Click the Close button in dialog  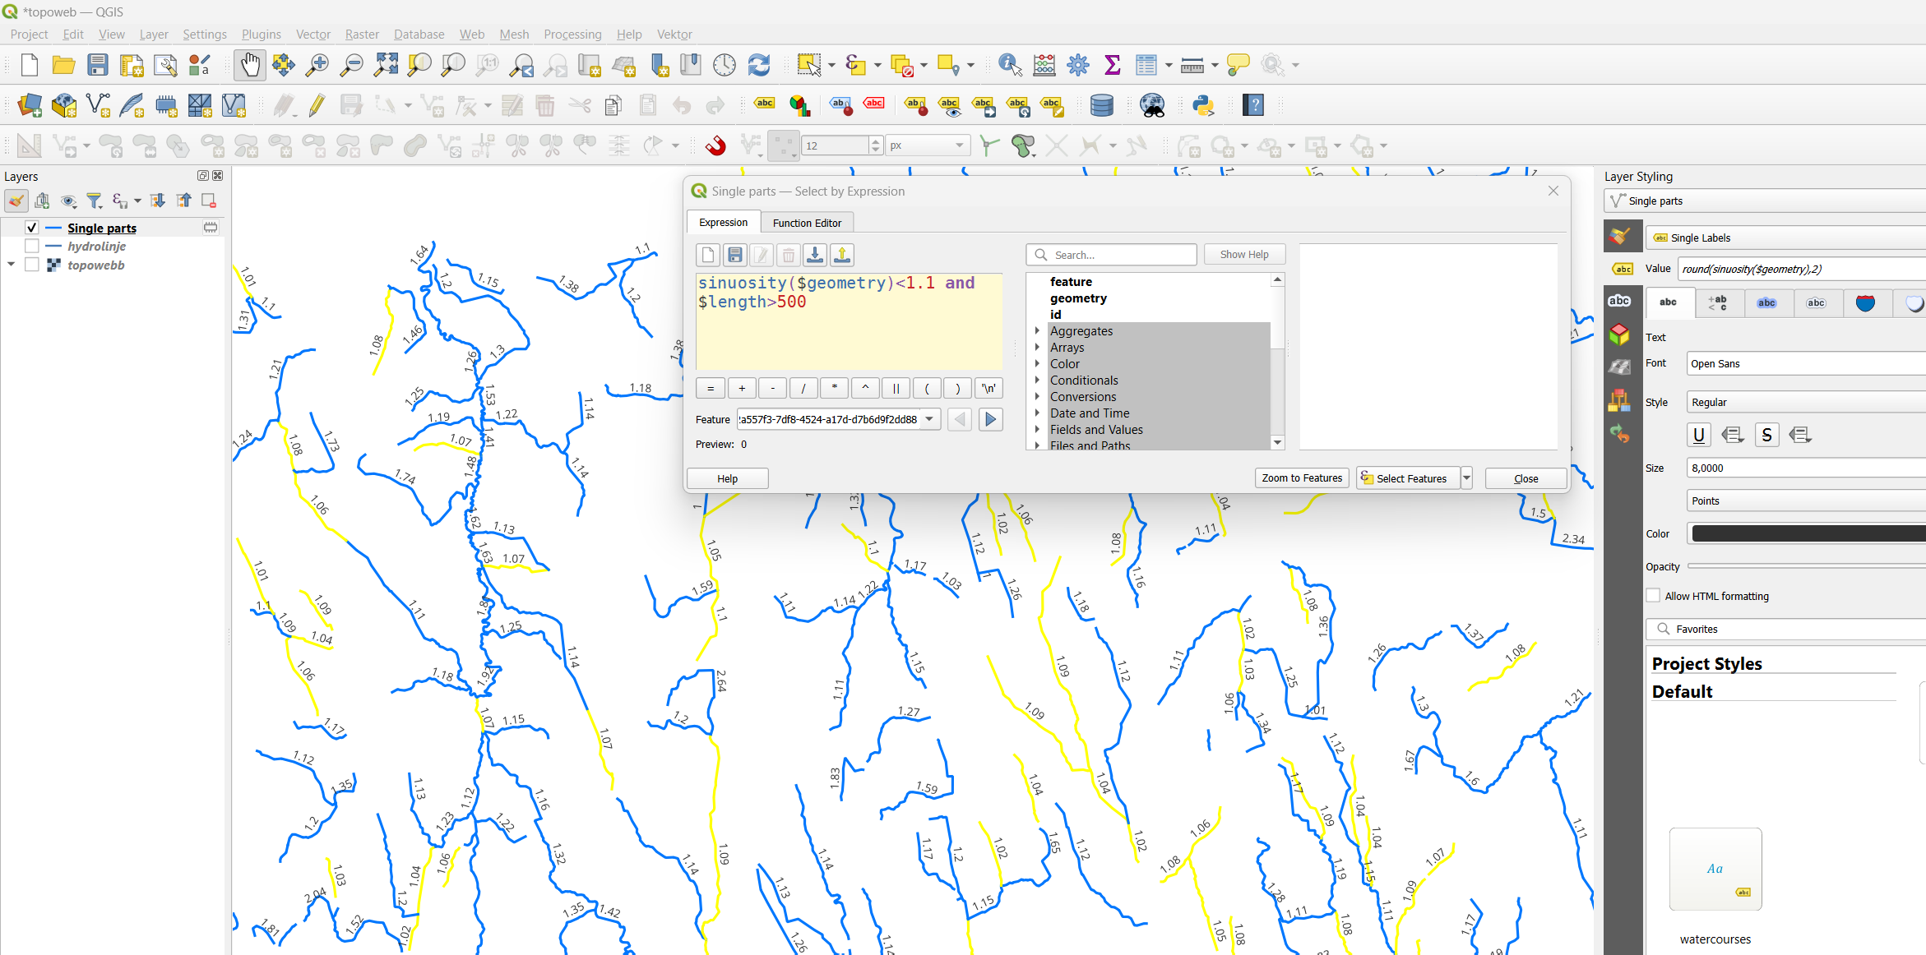(x=1526, y=478)
